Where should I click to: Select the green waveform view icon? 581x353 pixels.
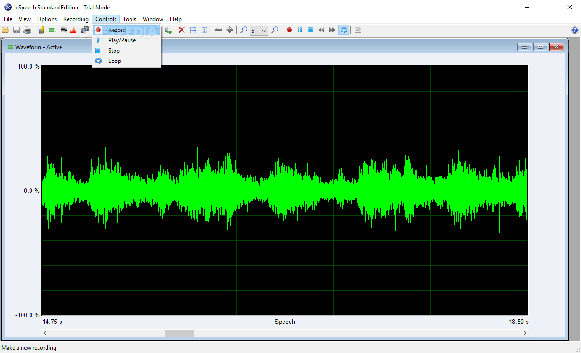click(x=52, y=30)
